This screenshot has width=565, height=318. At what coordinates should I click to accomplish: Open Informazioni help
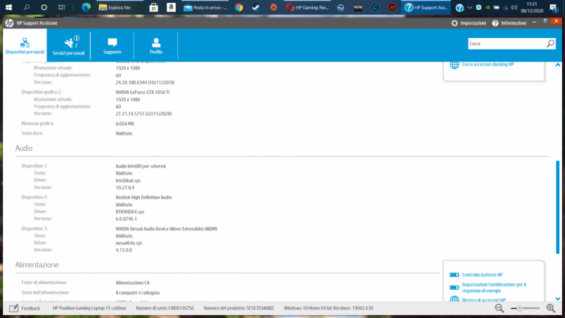[x=509, y=23]
